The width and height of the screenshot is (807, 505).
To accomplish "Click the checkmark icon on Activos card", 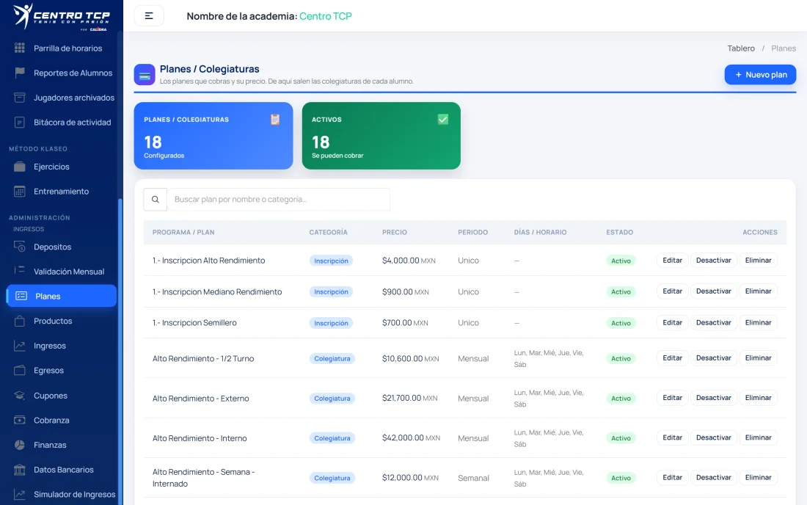I will click(442, 120).
